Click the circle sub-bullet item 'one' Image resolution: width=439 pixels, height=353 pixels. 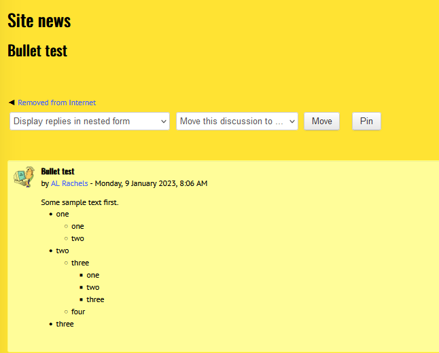pyautogui.click(x=77, y=226)
